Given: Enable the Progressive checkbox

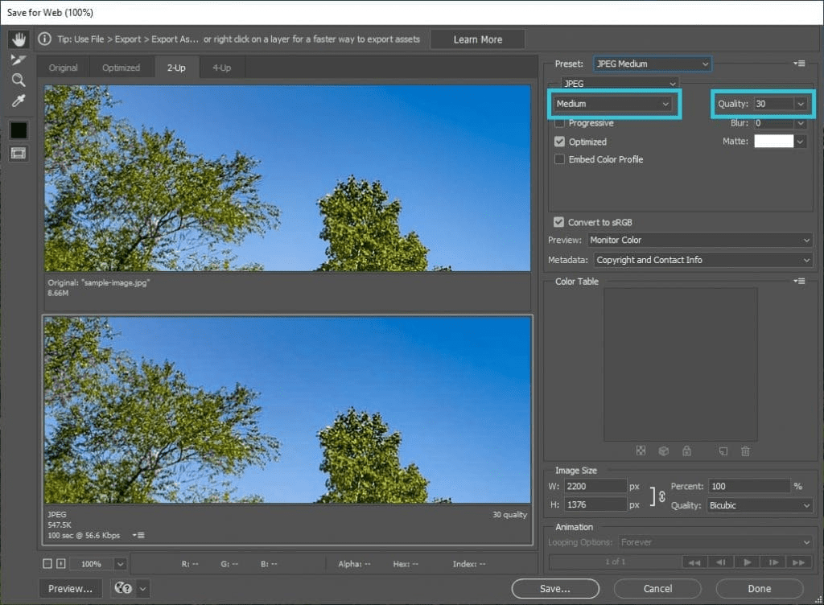Looking at the screenshot, I should point(560,123).
